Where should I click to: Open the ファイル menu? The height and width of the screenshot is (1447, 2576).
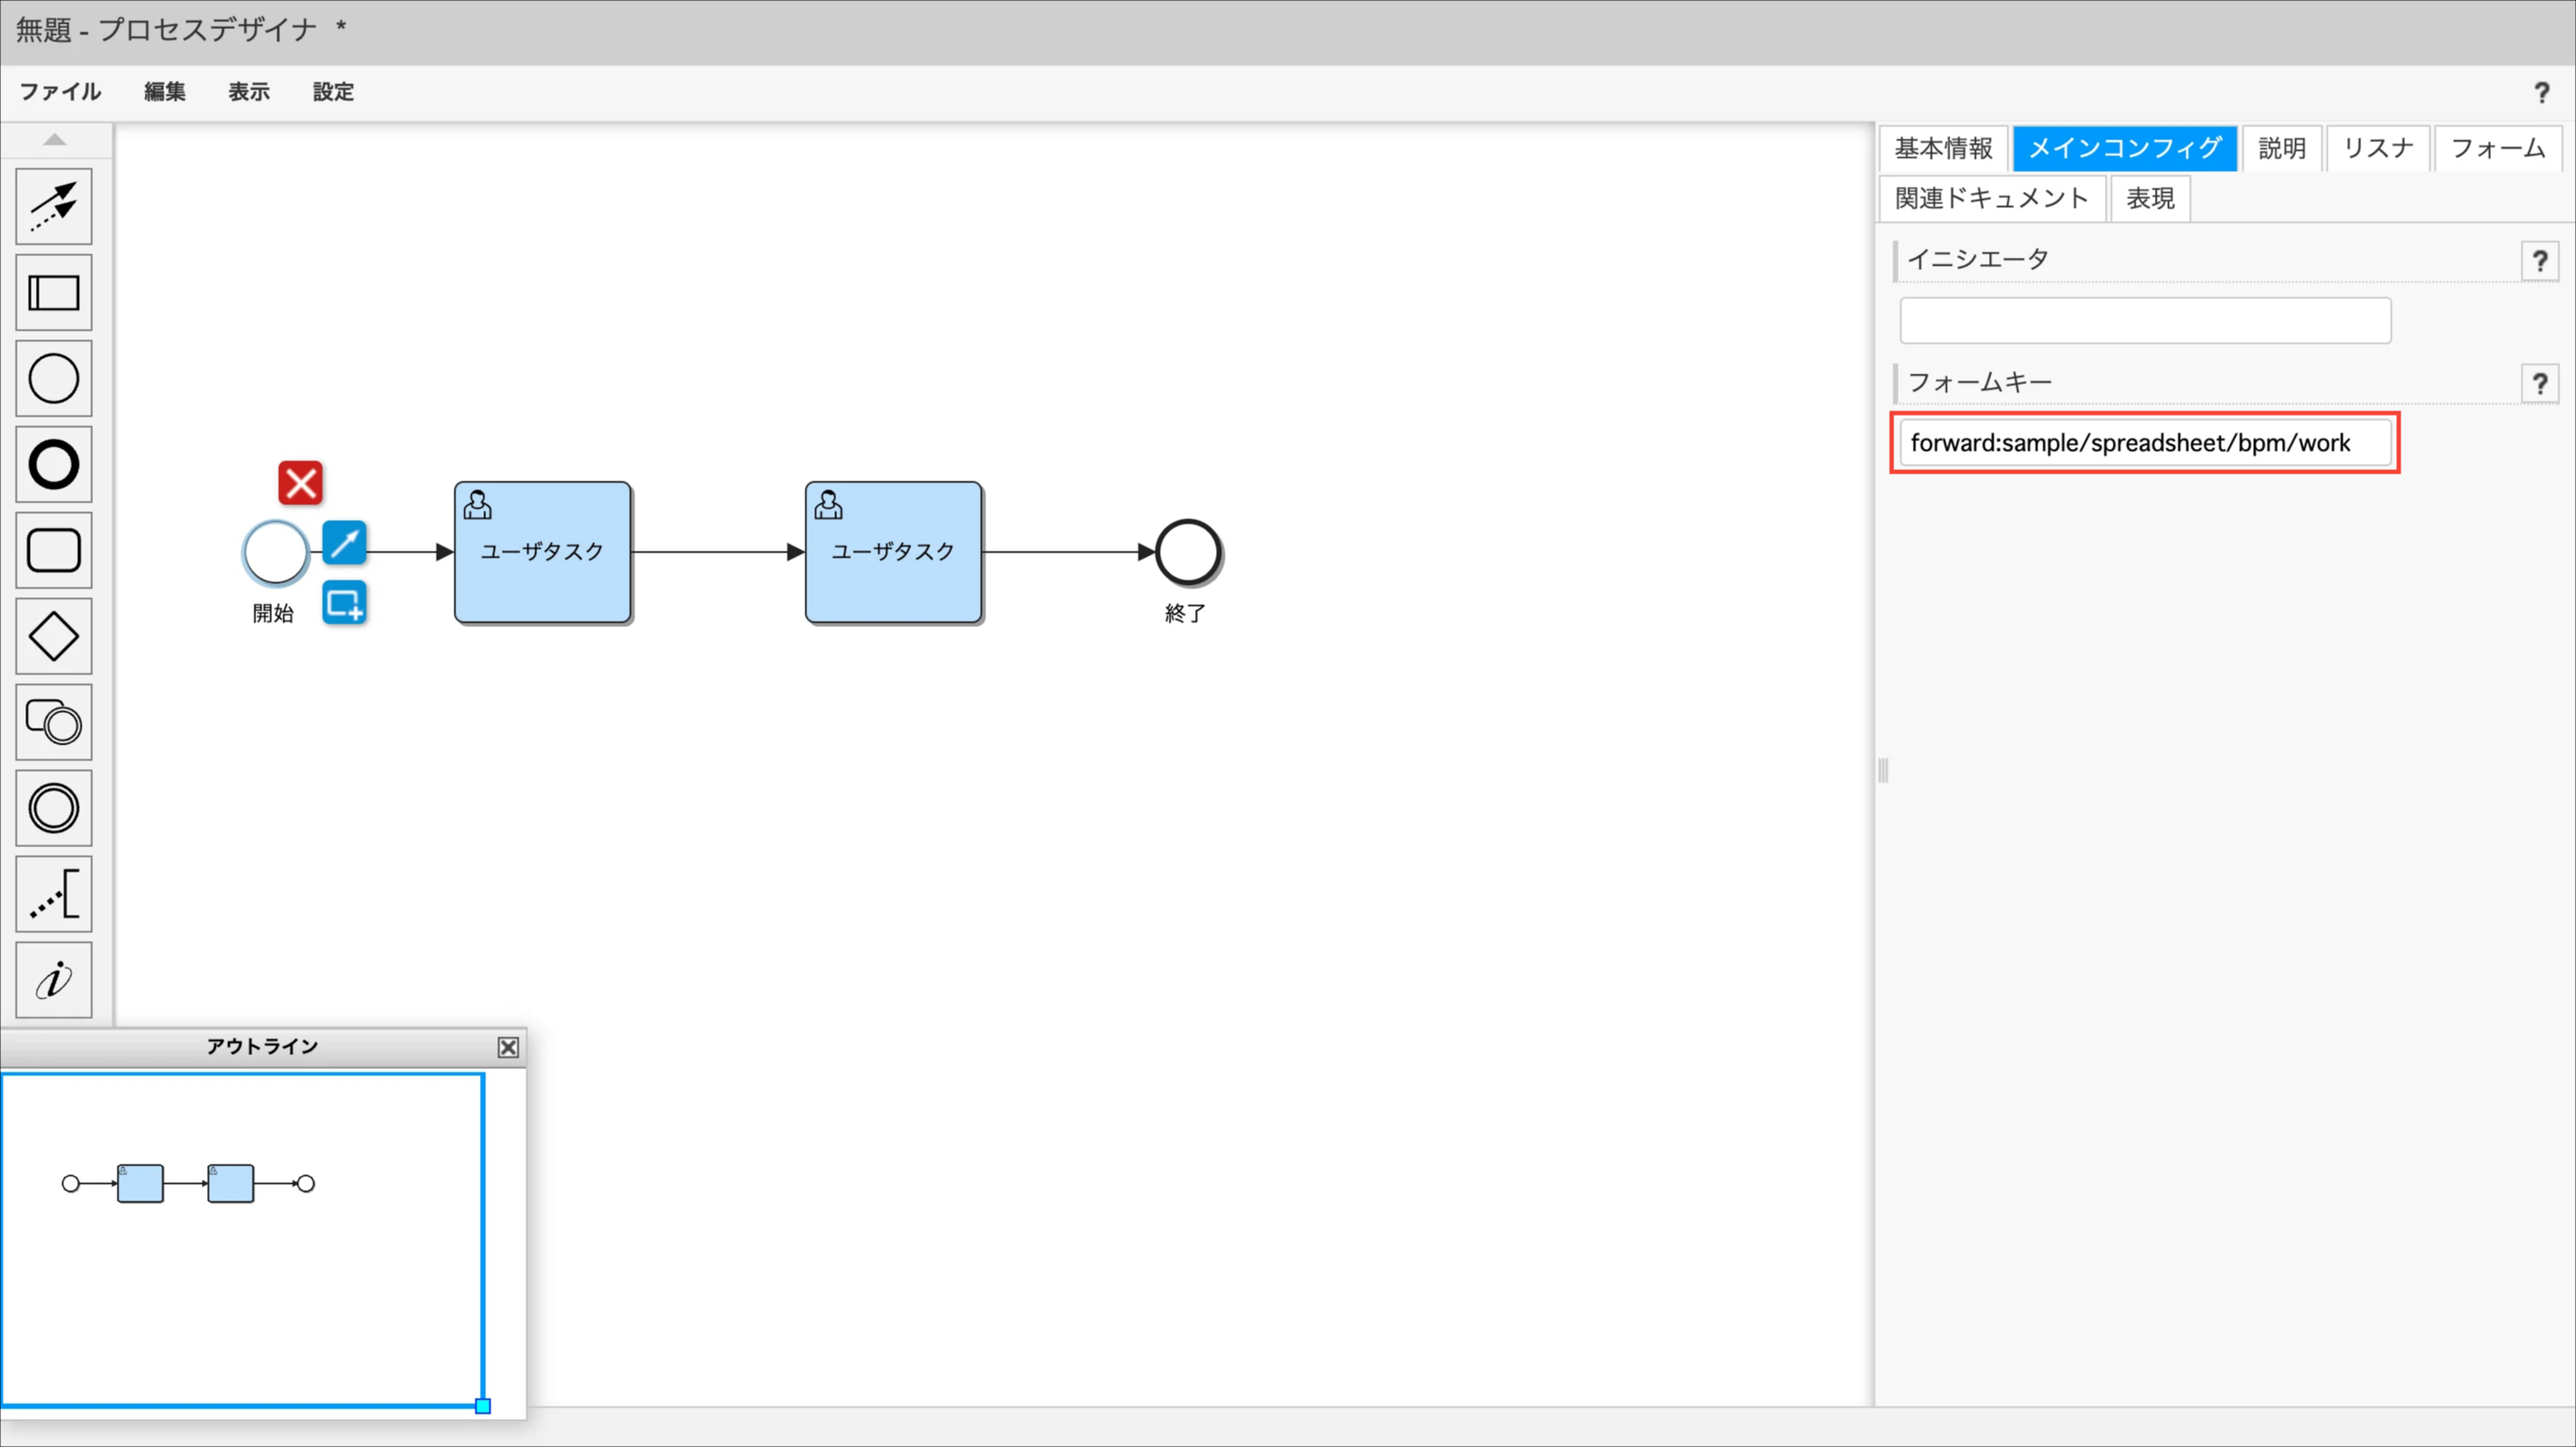(60, 92)
